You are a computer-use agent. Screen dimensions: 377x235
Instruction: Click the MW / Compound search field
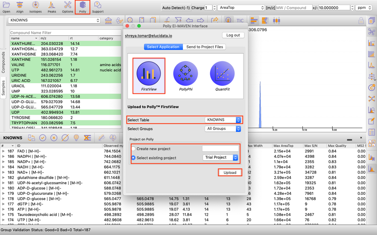[x=294, y=8]
